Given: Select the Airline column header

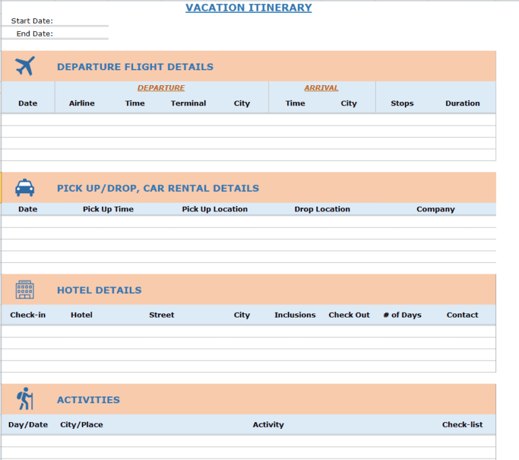Looking at the screenshot, I should tap(82, 103).
